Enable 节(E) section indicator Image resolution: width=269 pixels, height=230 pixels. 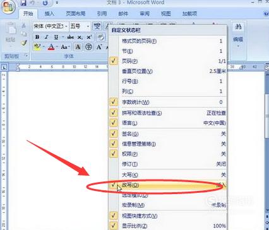[x=168, y=51]
